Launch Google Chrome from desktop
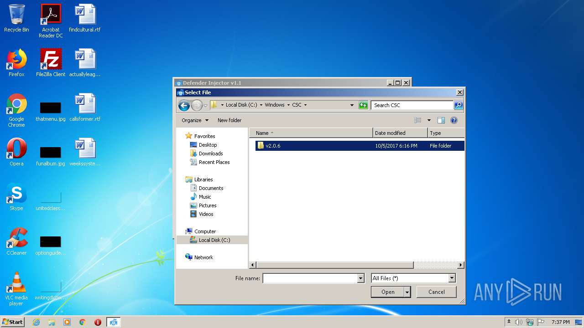 pos(16,110)
